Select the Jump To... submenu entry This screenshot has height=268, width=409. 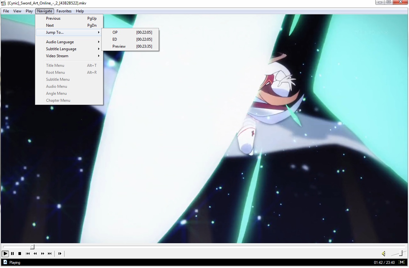(69, 32)
